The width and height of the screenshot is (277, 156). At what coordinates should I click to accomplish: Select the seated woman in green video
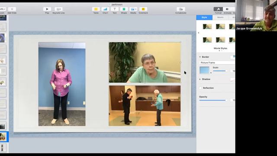coord(145,62)
